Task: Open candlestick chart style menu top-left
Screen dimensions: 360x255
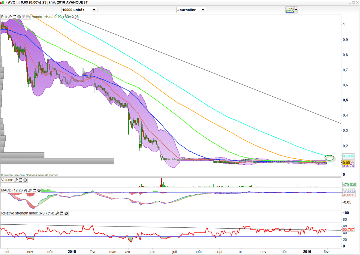Action: tap(4, 2)
